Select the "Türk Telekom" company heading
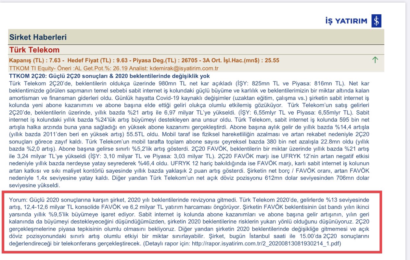The image size is (410, 260). (34, 50)
